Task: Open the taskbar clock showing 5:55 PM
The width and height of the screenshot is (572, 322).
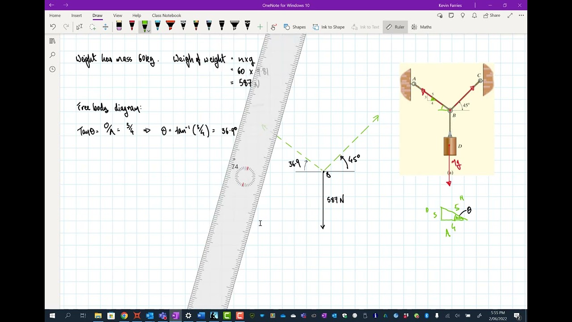Action: click(x=498, y=316)
